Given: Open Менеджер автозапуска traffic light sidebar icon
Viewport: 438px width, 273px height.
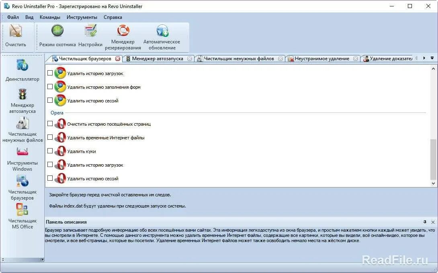Looking at the screenshot, I should (x=23, y=94).
